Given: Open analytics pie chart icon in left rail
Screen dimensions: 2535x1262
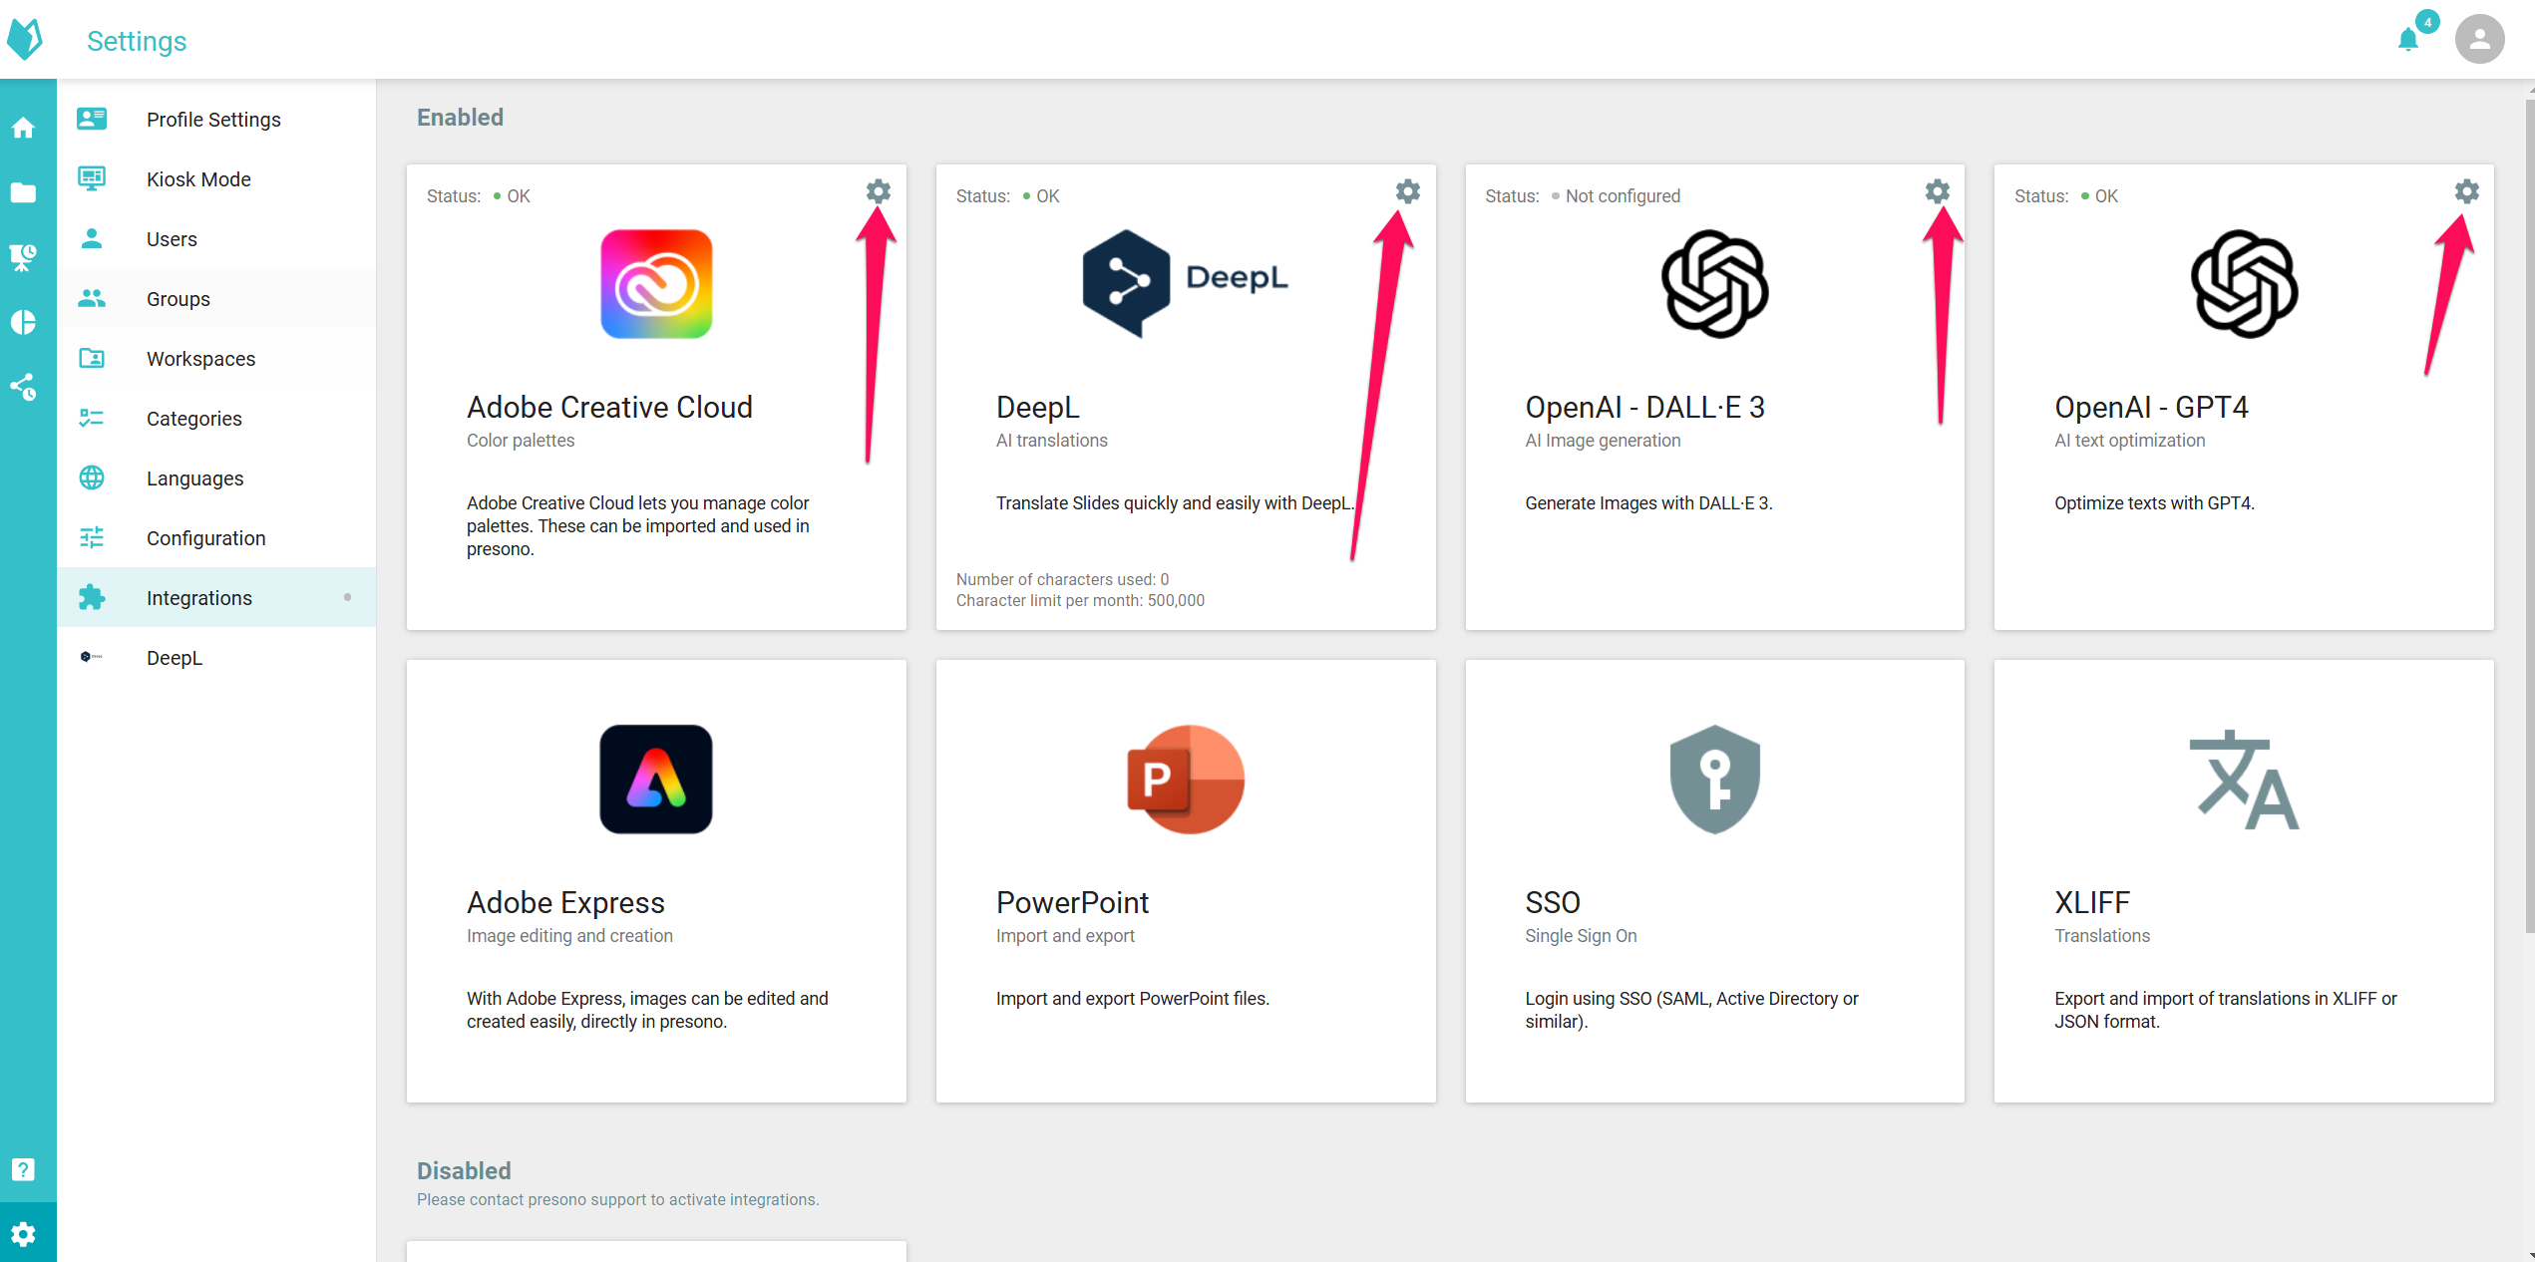Looking at the screenshot, I should click(23, 322).
